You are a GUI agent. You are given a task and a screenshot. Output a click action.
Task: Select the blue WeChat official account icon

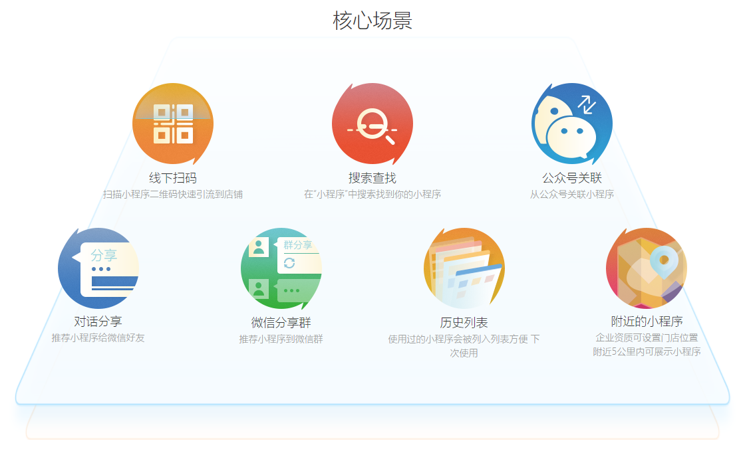[x=571, y=124]
